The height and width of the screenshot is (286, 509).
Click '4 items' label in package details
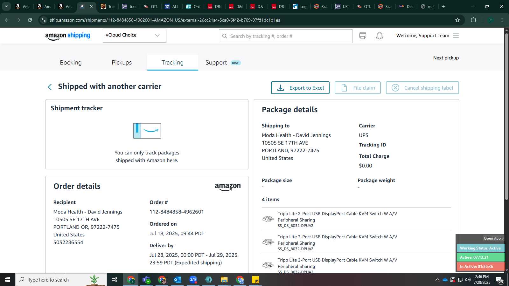point(270,199)
